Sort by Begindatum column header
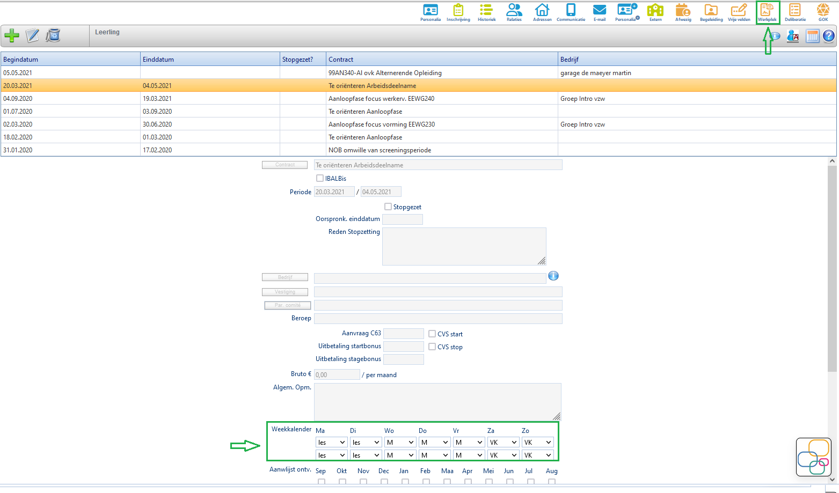The height and width of the screenshot is (493, 839). [x=71, y=59]
